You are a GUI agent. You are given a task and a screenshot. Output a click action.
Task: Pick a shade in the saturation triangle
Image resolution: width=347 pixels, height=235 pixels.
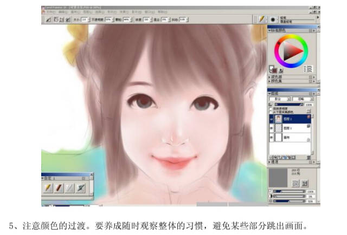point(290,51)
